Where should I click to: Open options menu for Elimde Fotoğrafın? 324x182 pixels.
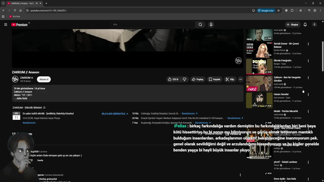click(308, 61)
